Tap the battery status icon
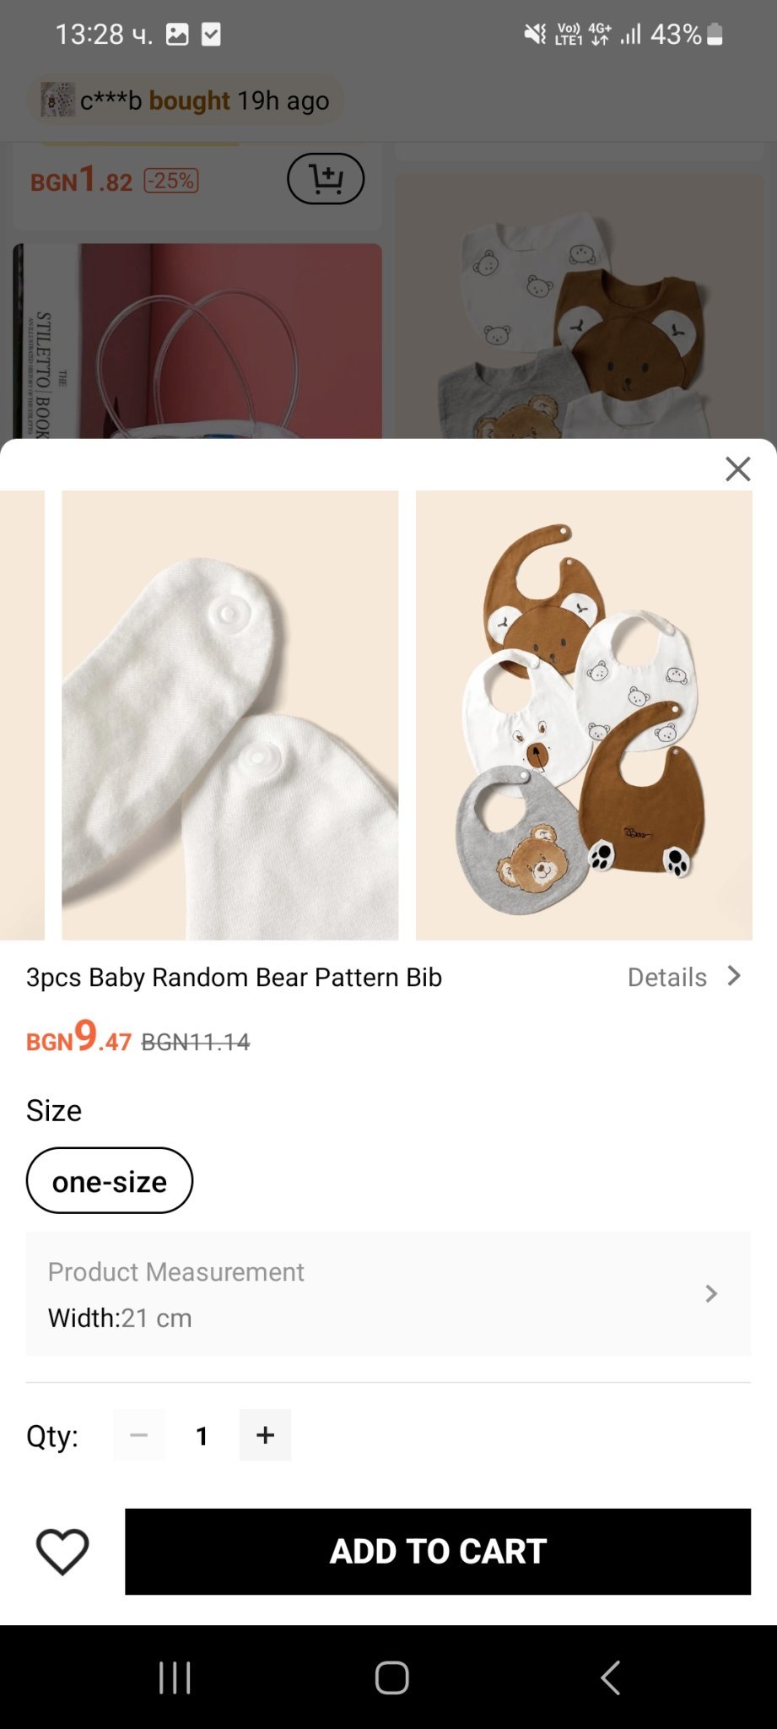This screenshot has height=1729, width=777. (715, 34)
